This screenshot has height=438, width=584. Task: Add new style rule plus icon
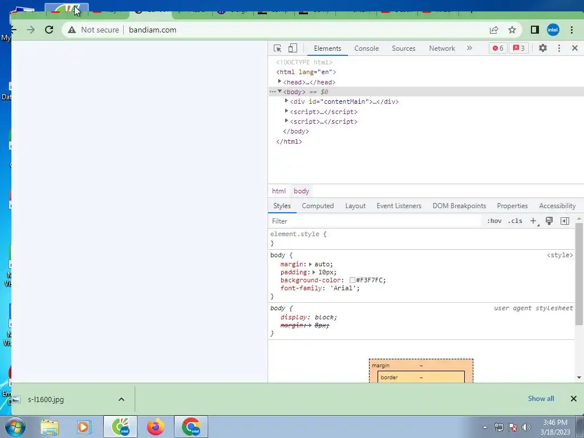pos(533,221)
